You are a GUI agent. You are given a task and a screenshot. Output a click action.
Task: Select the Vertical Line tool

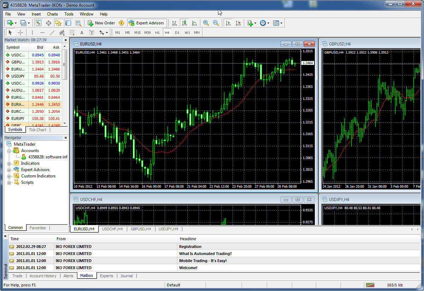click(32, 32)
